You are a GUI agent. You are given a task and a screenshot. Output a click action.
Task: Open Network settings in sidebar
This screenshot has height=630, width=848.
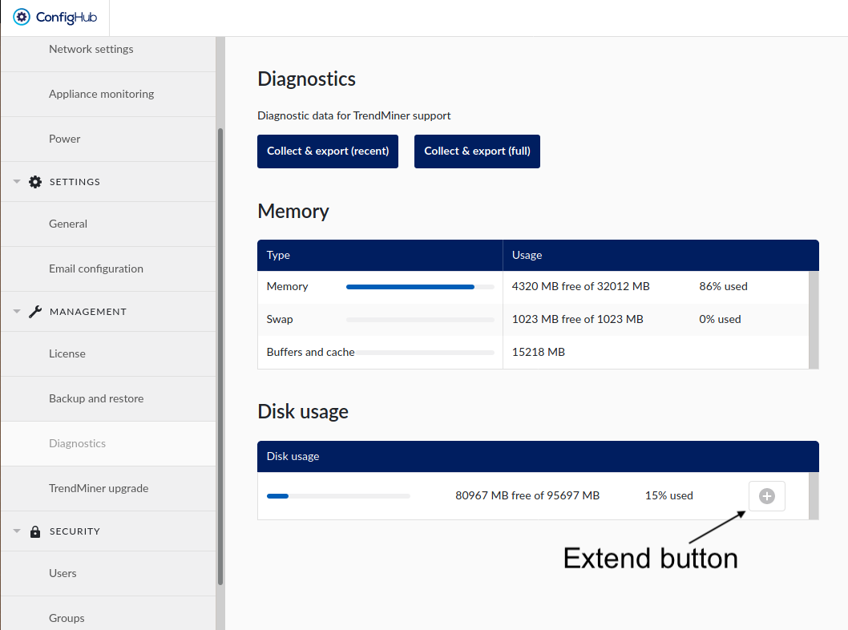pyautogui.click(x=91, y=49)
